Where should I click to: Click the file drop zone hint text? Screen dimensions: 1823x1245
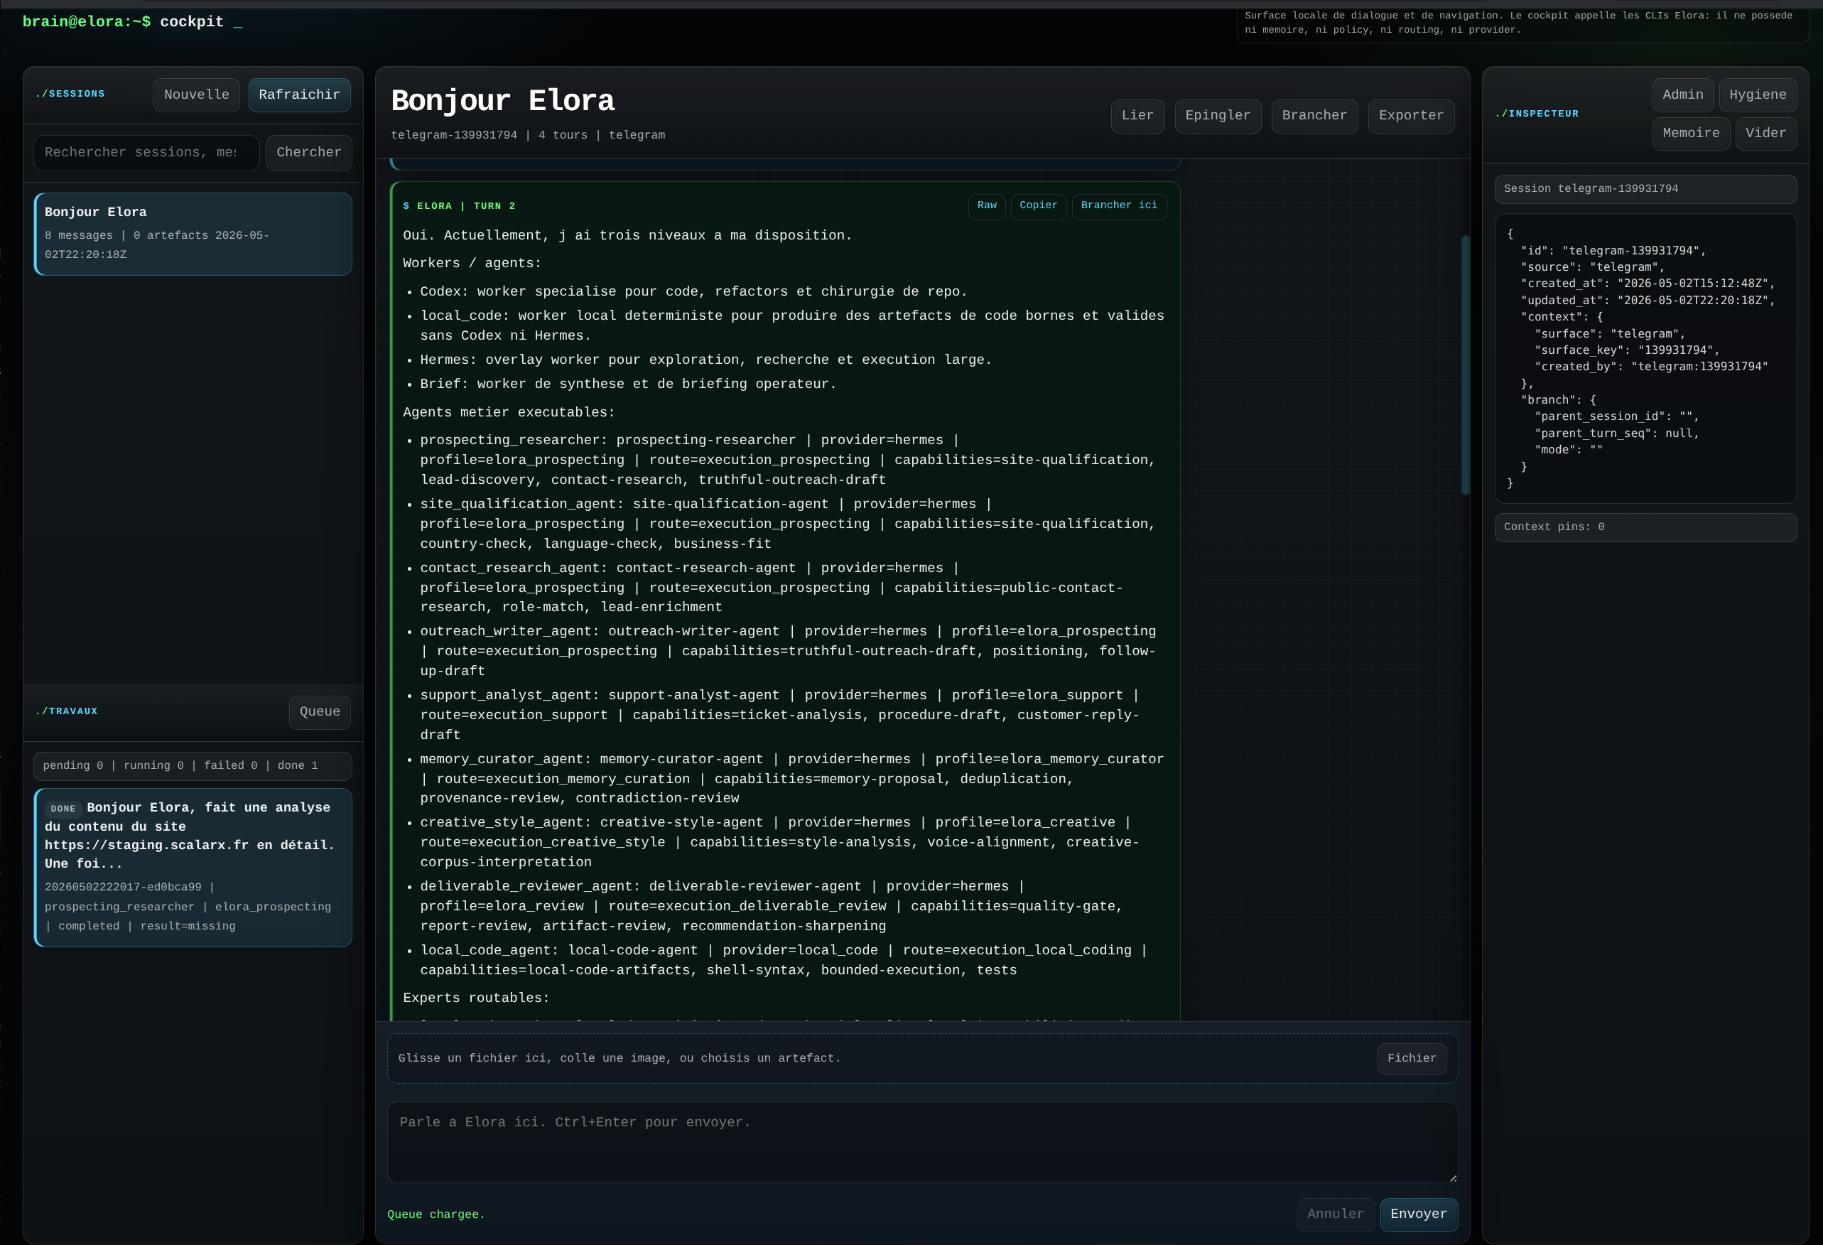[619, 1058]
